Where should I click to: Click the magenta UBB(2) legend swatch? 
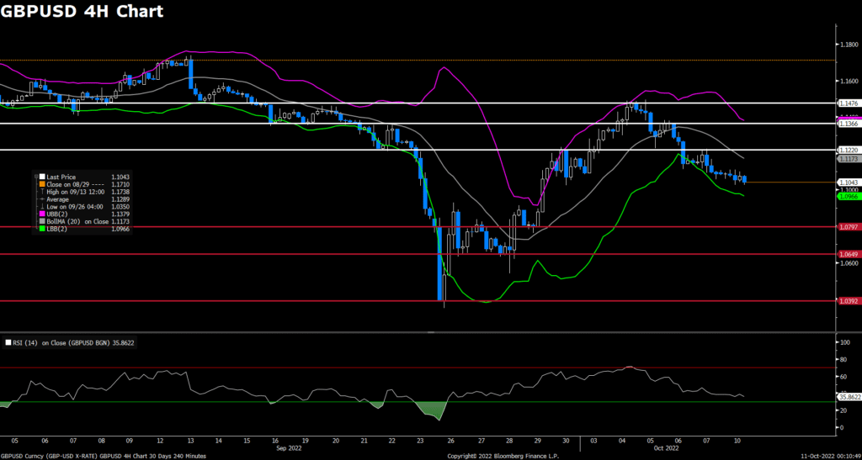pyautogui.click(x=42, y=213)
